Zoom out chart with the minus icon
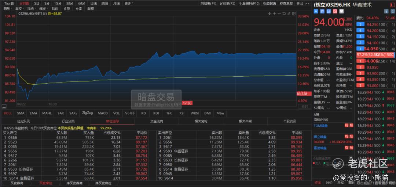This screenshot has height=187, width=396. [x=279, y=14]
